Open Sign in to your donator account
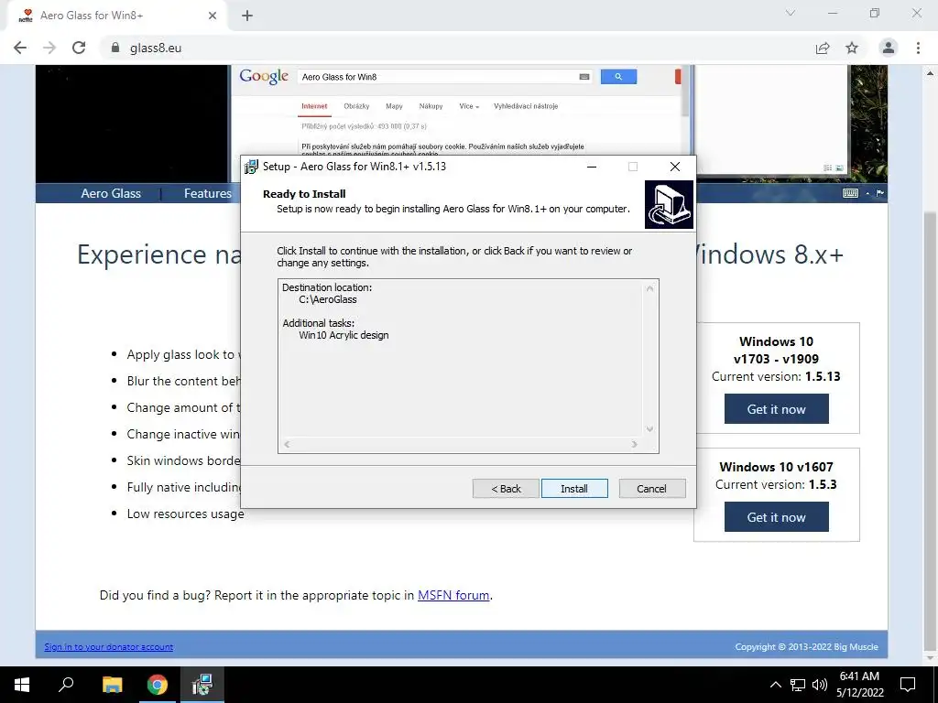The image size is (938, 703). [108, 647]
